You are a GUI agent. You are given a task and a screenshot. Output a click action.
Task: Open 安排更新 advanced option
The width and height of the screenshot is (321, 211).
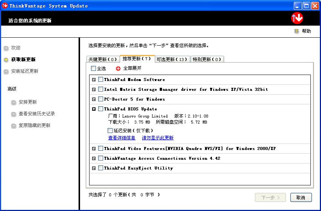click(x=28, y=102)
